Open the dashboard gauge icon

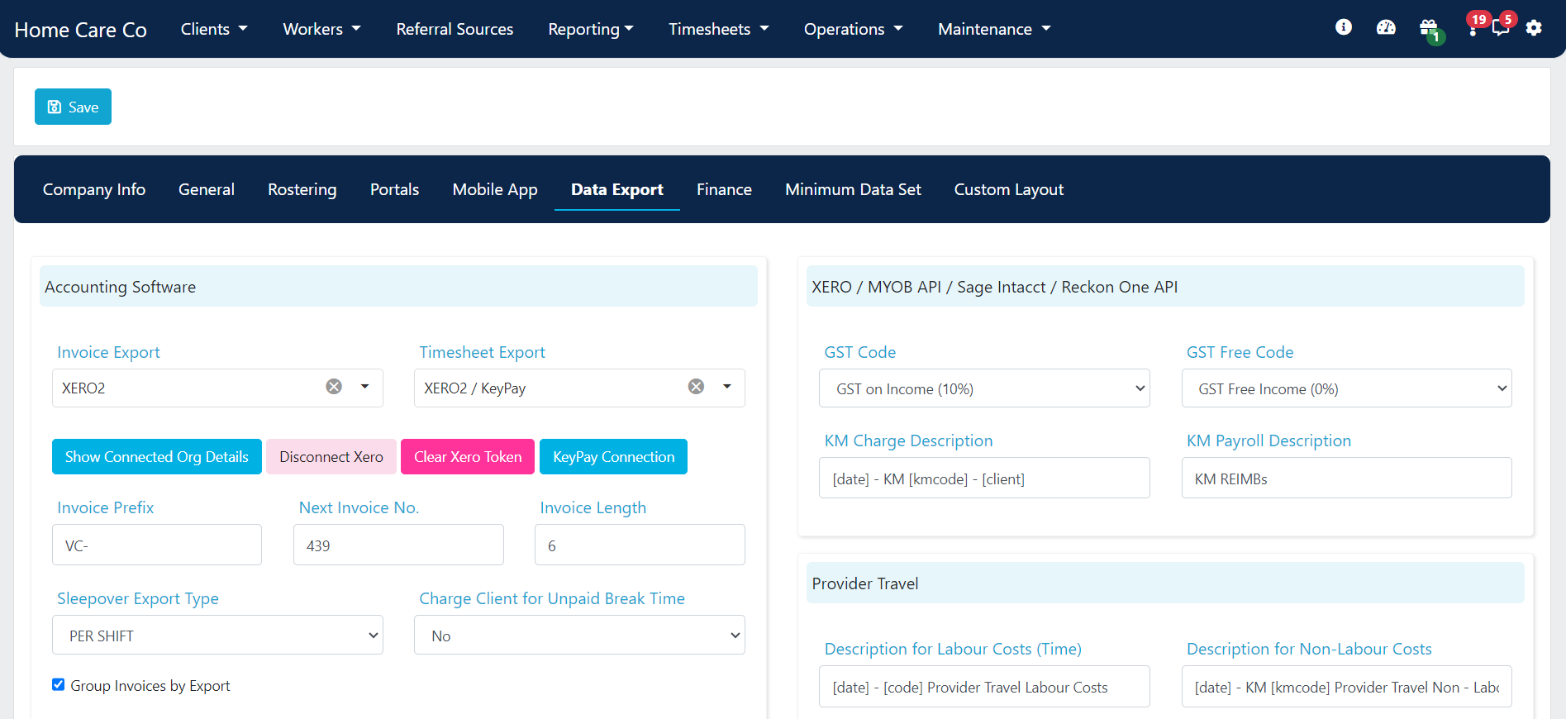click(x=1386, y=27)
